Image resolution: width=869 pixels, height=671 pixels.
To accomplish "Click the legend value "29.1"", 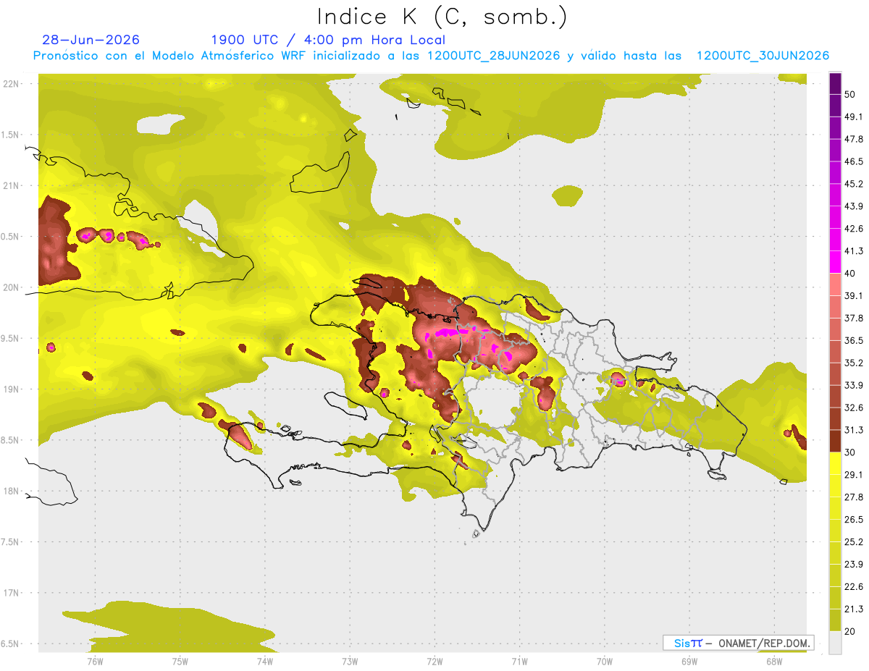I will point(855,475).
